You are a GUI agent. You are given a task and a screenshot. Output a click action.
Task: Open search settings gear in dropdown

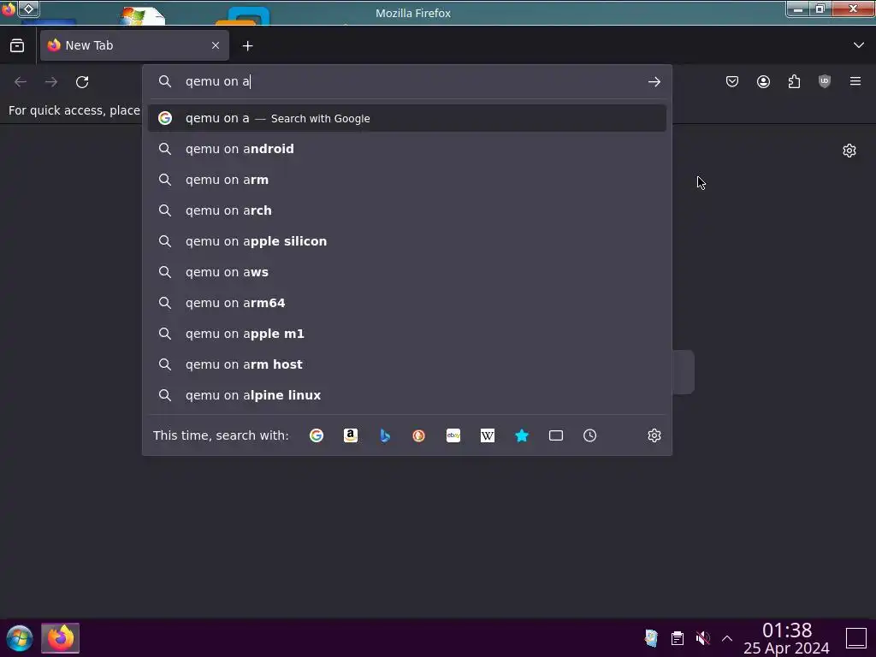tap(654, 435)
